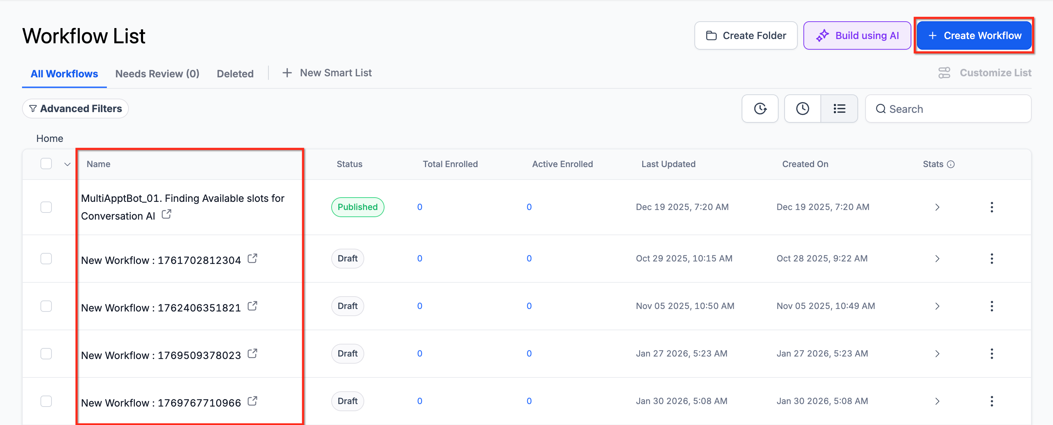Click the list view icon button

pos(839,109)
